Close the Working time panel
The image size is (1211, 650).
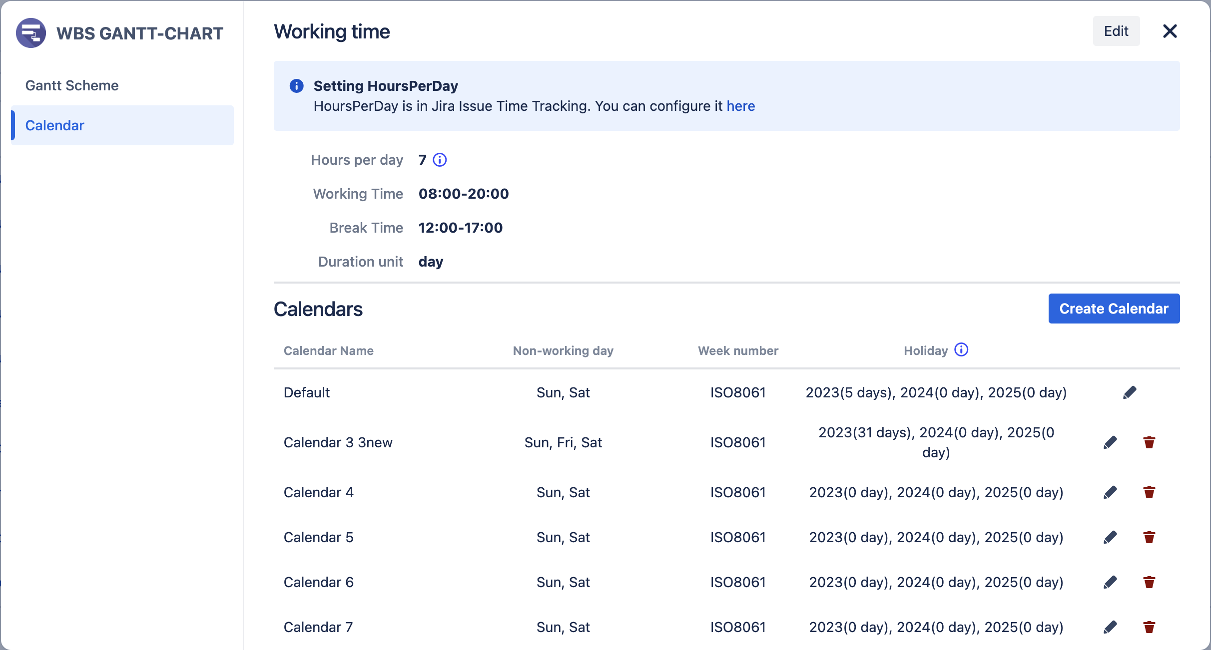(x=1170, y=31)
